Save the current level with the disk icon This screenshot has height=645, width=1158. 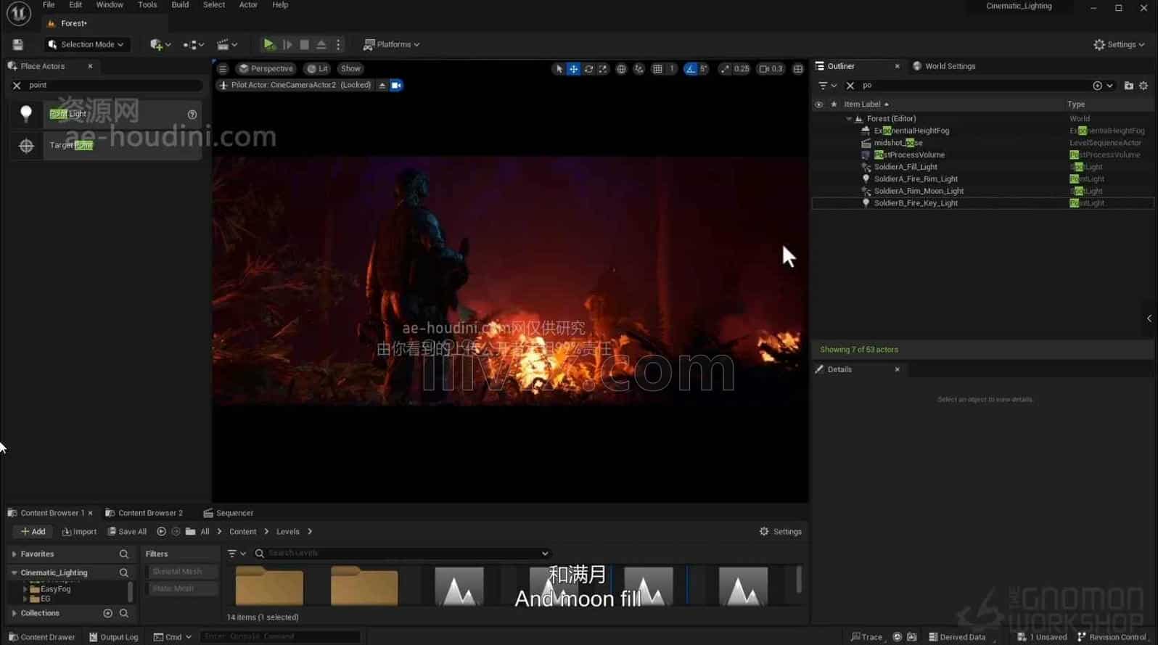pyautogui.click(x=18, y=44)
